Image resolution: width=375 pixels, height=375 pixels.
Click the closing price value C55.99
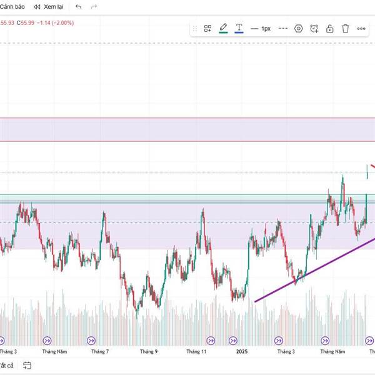point(26,23)
